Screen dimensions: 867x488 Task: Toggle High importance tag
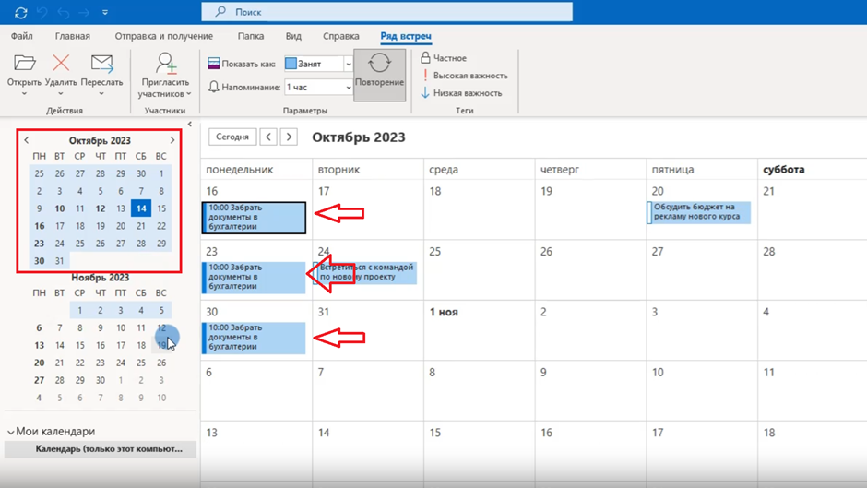[464, 76]
